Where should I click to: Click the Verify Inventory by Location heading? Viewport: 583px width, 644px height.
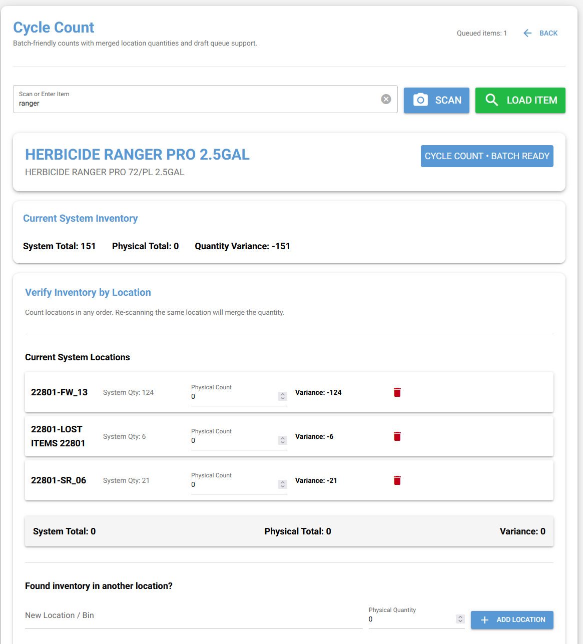pos(88,292)
